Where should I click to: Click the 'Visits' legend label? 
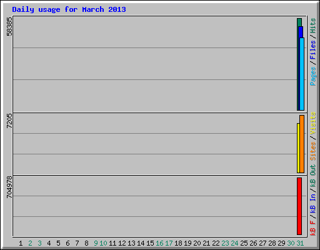pyautogui.click(x=312, y=123)
